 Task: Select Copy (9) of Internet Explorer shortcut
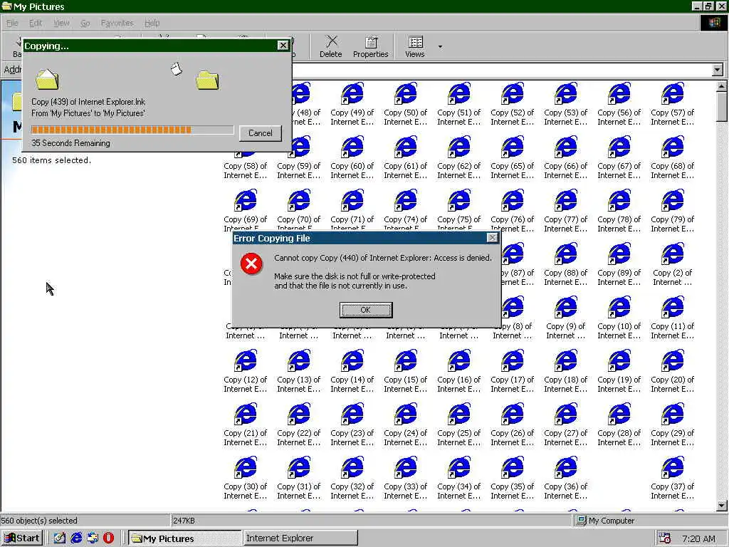click(565, 318)
